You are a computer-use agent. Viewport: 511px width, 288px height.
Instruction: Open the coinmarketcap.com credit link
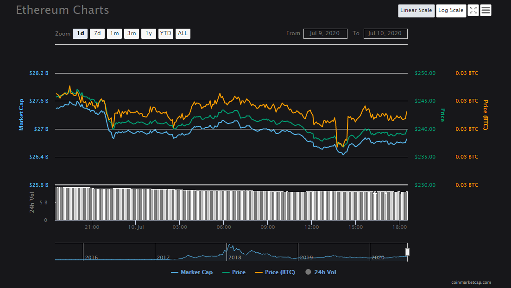(471, 282)
